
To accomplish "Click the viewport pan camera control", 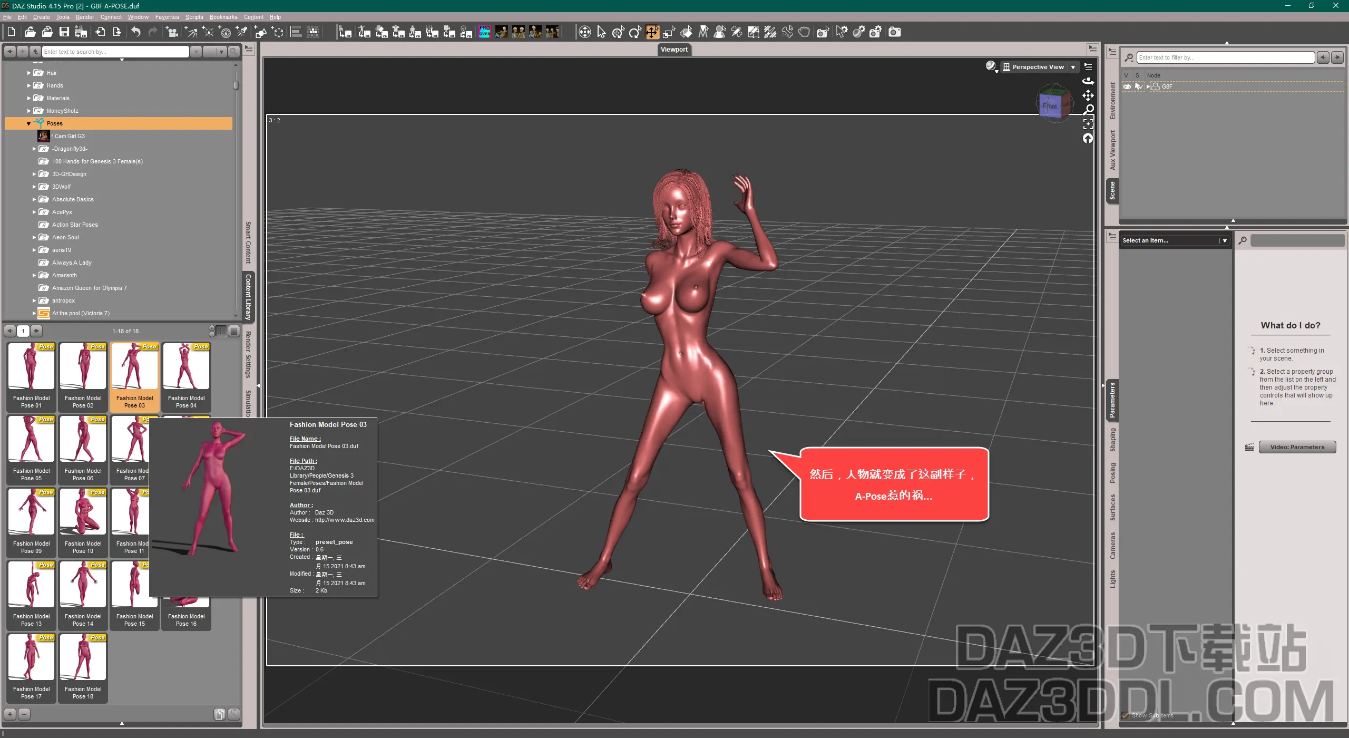I will pos(1088,95).
